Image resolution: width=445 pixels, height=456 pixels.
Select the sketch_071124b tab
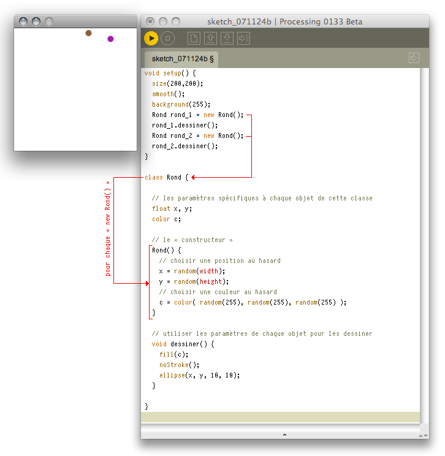pos(183,59)
